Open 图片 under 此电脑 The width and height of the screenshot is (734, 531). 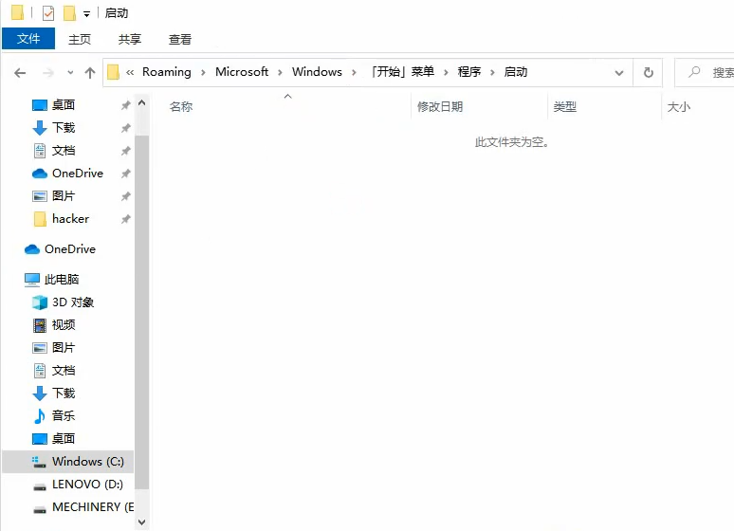tap(64, 347)
